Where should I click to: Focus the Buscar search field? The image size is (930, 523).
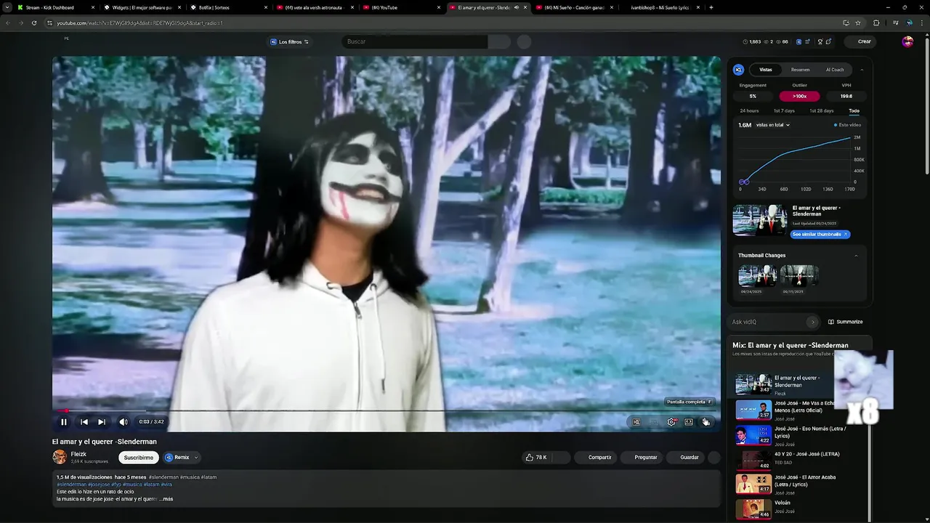tap(415, 41)
